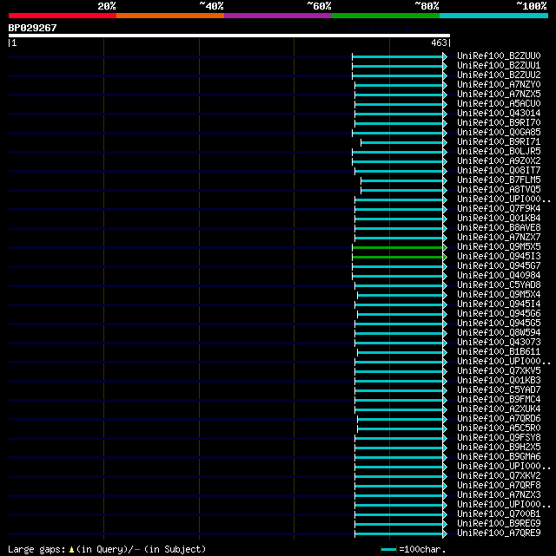Click the green ~80% legend segment

tap(386, 16)
